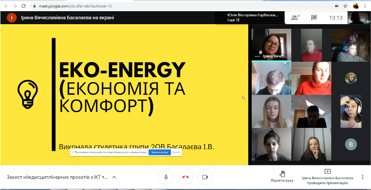Image resolution: width=371 pixels, height=190 pixels.
Task: Click the drag handle on the sharing banner
Action: pyautogui.click(x=73, y=152)
